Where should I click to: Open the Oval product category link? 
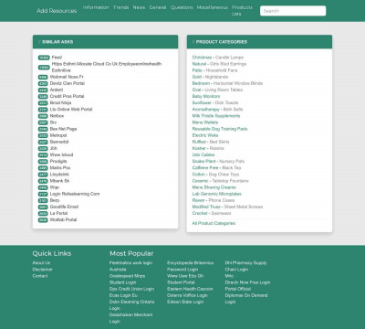(x=196, y=90)
